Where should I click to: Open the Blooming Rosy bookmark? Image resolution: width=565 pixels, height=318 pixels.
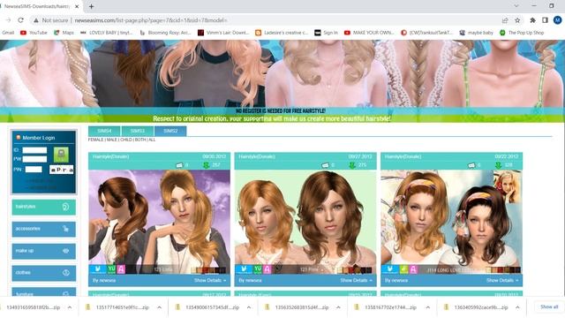(165, 33)
